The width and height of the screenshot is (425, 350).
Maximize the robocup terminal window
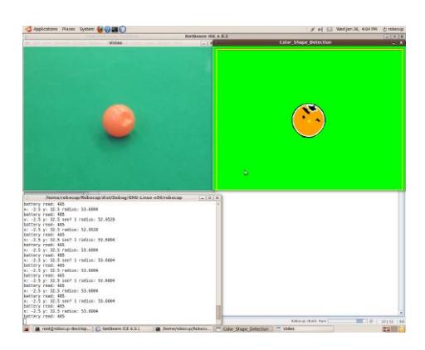tap(210, 198)
